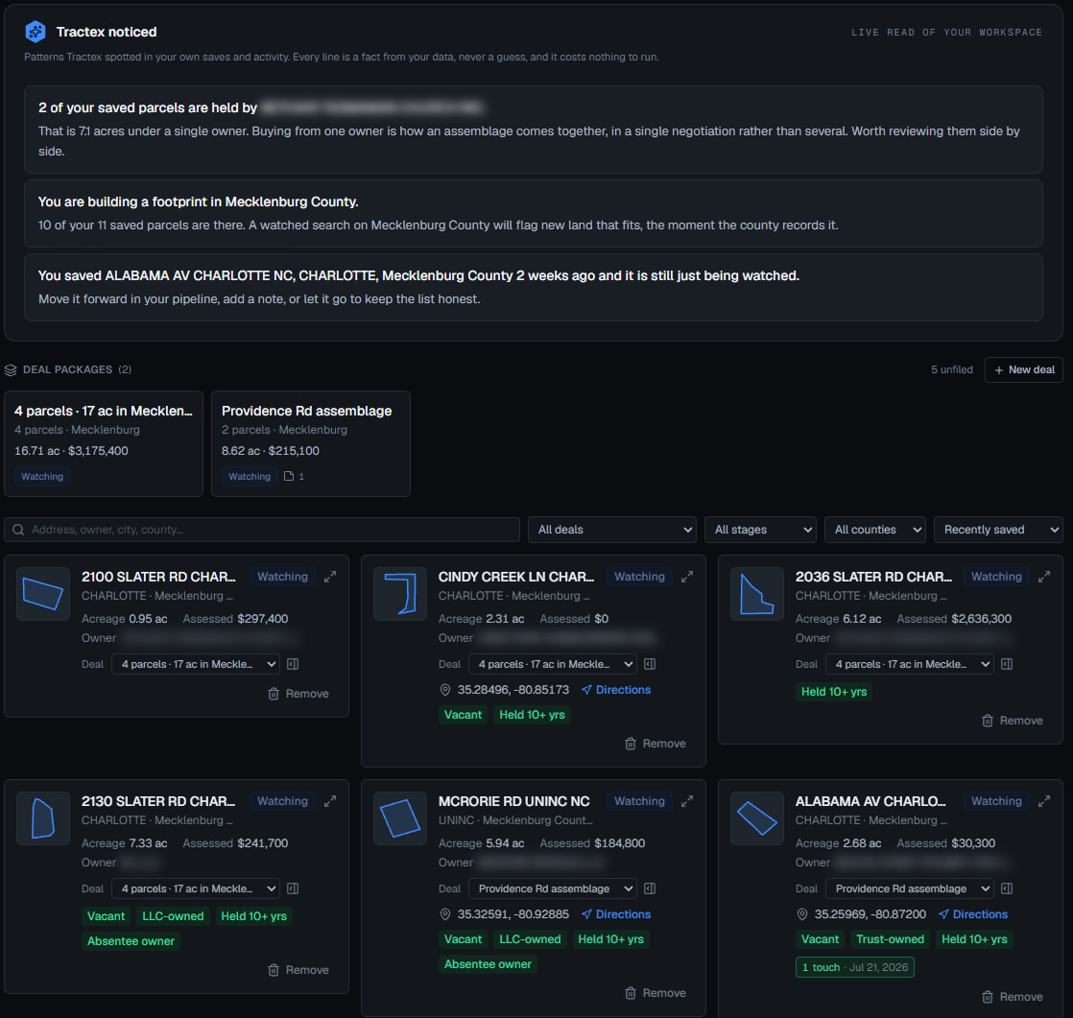
Task: Open the 4 parcels · 17 ac deal package card
Action: pyautogui.click(x=104, y=443)
